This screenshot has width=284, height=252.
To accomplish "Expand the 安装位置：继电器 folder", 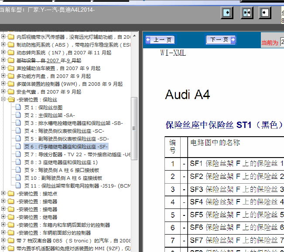I will (x=3, y=217).
